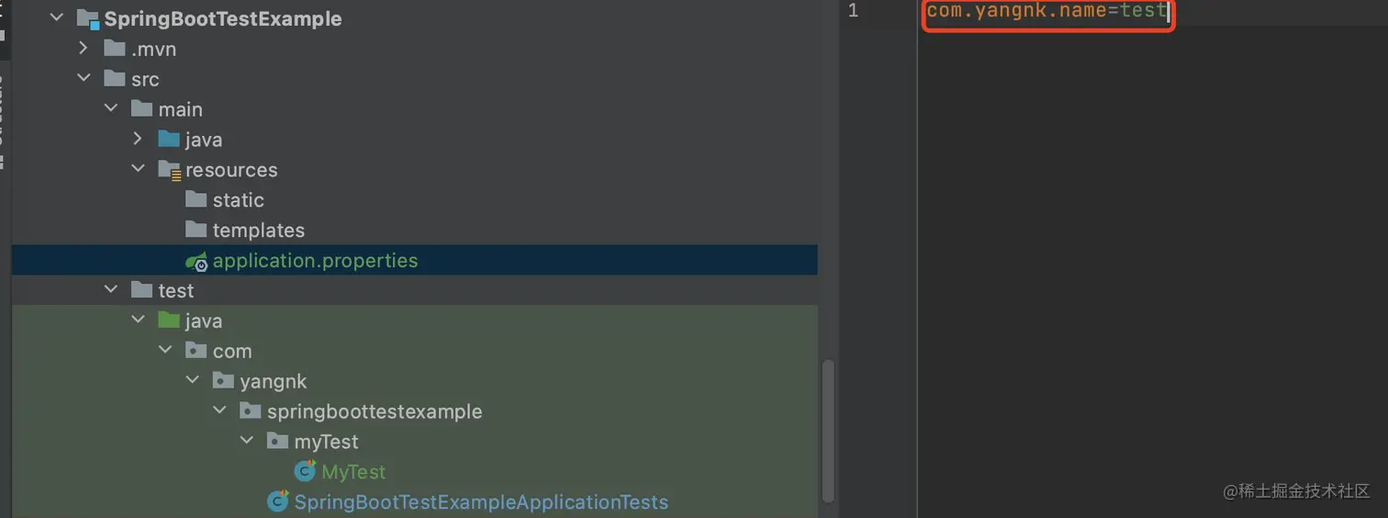Click the MyTest class icon
This screenshot has width=1388, height=518.
[x=305, y=471]
